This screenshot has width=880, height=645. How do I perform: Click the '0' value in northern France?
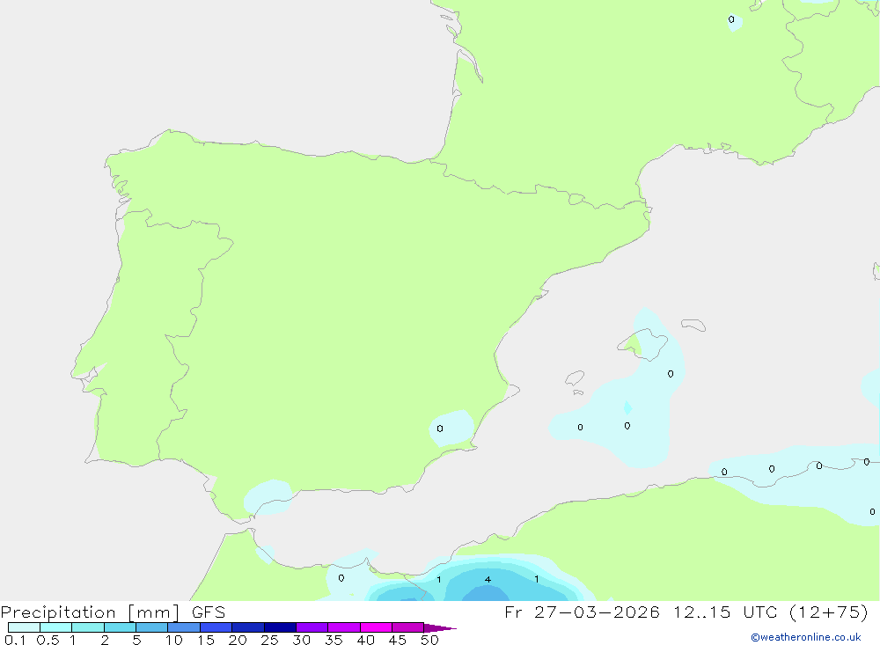pos(731,19)
